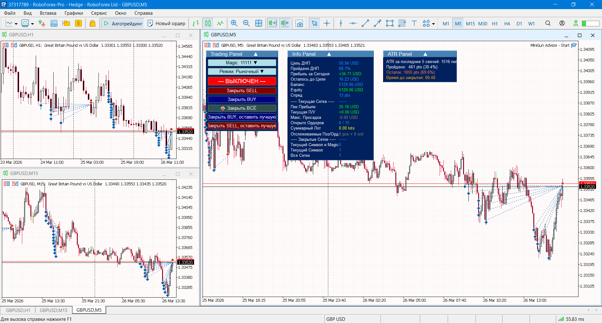602x323 pixels.
Task: Activate the crosshair cursor mode
Action: (327, 24)
